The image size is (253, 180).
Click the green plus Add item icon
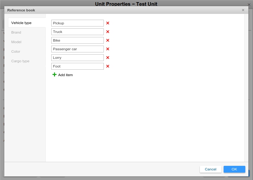55,75
